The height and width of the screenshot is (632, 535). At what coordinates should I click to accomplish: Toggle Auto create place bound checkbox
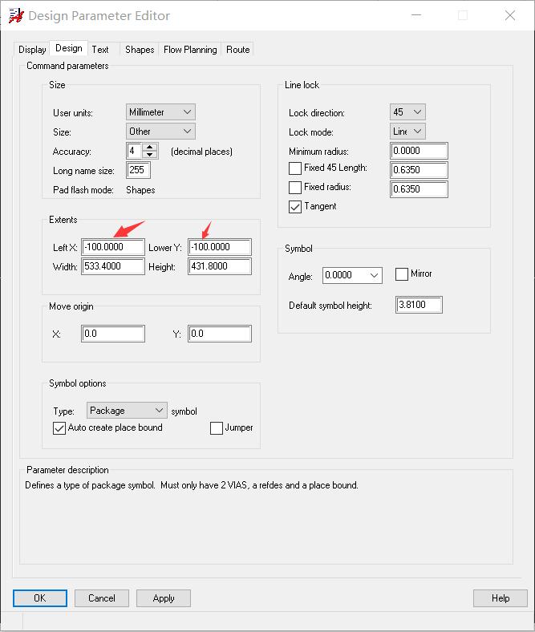click(x=59, y=427)
